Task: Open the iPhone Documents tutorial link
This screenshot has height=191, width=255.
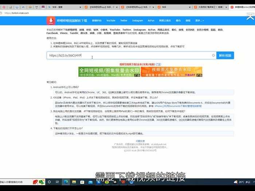Action: click(178, 106)
